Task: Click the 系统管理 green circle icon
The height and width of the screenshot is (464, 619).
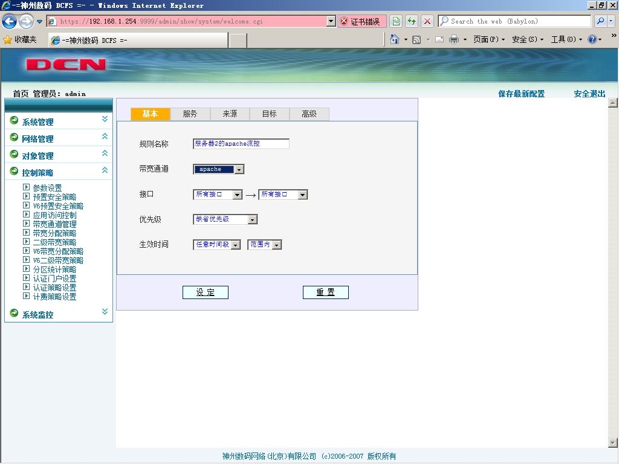Action: (x=14, y=120)
